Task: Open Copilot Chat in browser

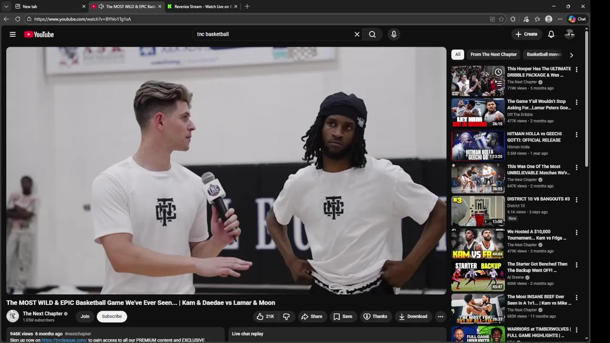Action: pyautogui.click(x=577, y=19)
